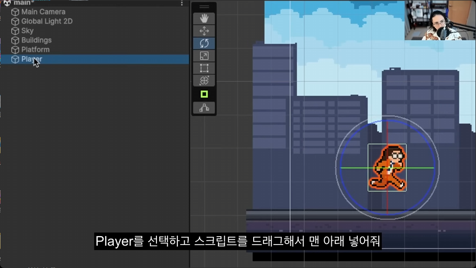
Task: Select the Edit Collider shape tool
Action: pyautogui.click(x=204, y=108)
